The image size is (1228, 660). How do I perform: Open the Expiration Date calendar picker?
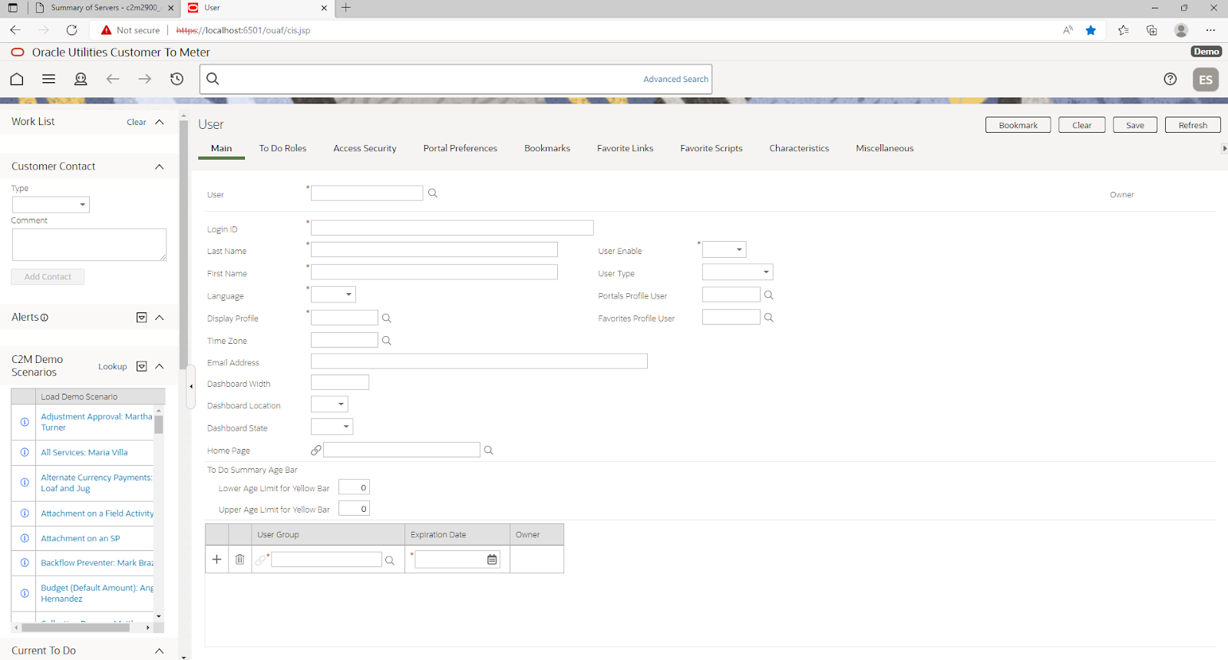point(492,559)
